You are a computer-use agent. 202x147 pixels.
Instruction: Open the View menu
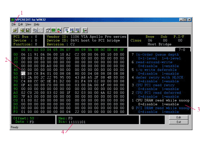click(28, 24)
